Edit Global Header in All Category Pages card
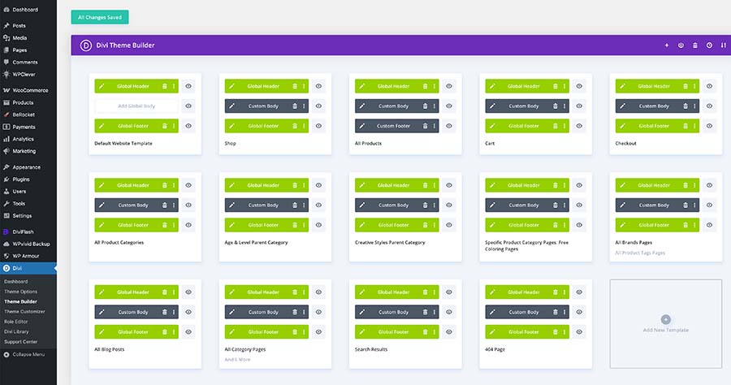 (x=231, y=292)
